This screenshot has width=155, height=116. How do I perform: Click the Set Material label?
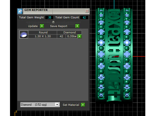point(71,105)
